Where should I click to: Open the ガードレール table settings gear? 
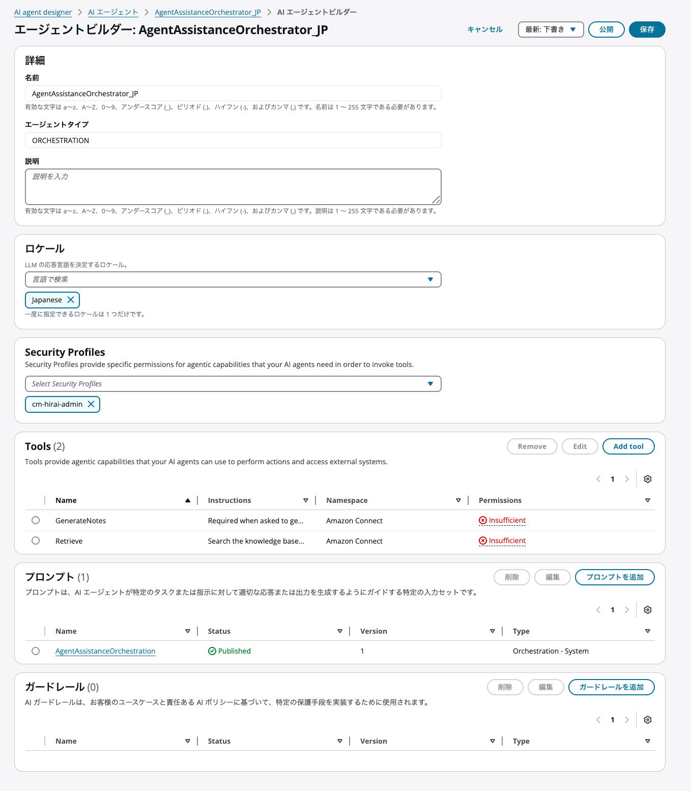pyautogui.click(x=647, y=720)
